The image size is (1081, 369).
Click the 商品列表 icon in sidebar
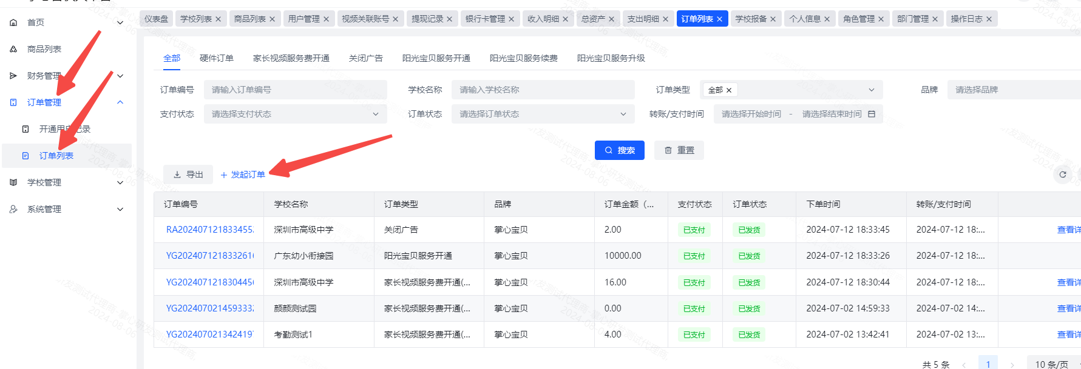pos(13,49)
